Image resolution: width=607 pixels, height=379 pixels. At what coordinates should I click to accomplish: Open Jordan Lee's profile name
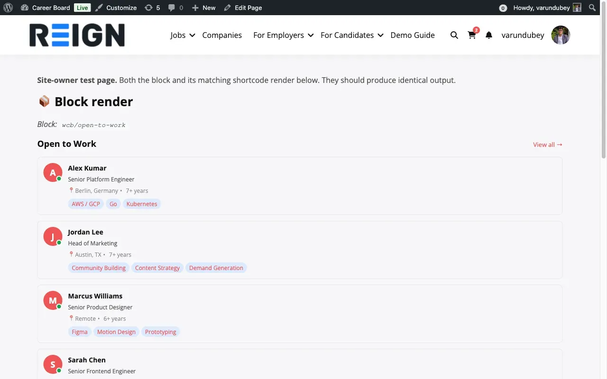click(x=85, y=232)
